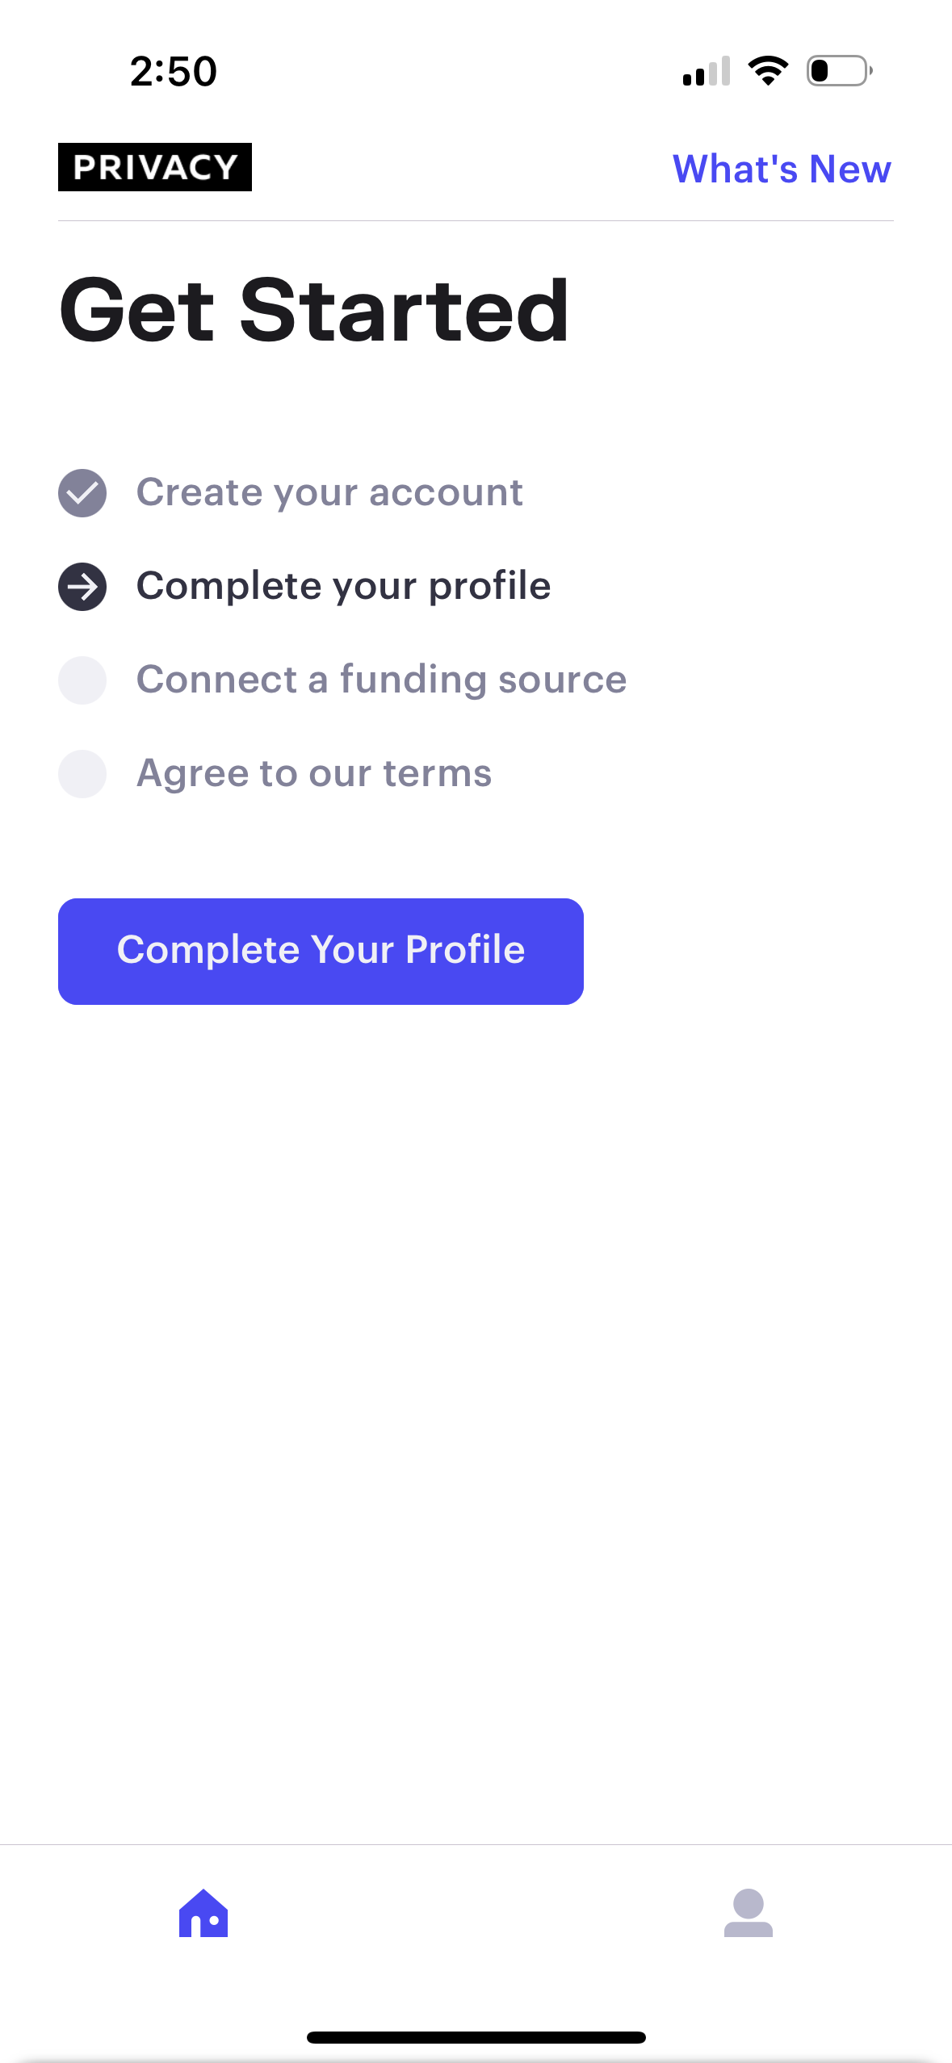The height and width of the screenshot is (2063, 952).
Task: Tap the Wi-Fi indicator in status bar
Action: point(767,70)
